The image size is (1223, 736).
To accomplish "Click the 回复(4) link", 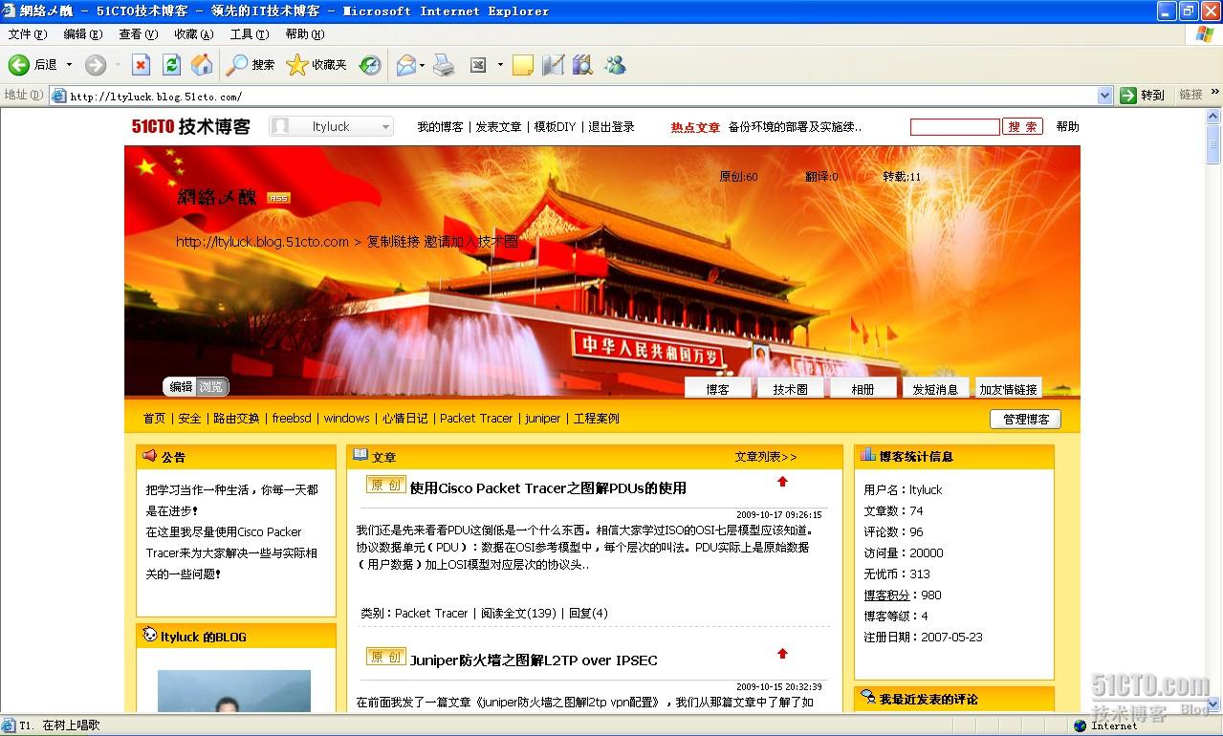I will click(x=588, y=614).
